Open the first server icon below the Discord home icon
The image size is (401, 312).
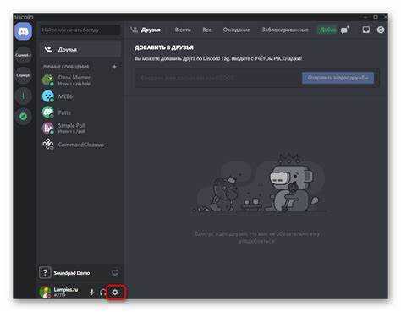pos(24,55)
